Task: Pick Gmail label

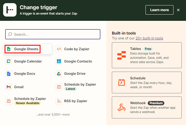Action: 19,87
